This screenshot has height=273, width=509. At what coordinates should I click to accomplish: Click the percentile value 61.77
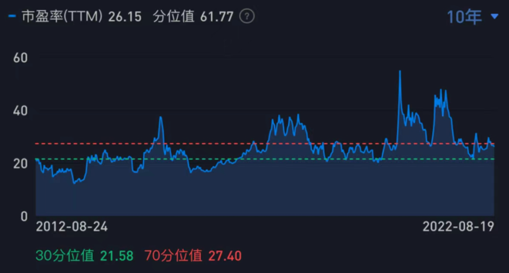click(x=217, y=16)
